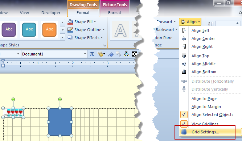Open Shape Styles dialog launcher

(104, 45)
